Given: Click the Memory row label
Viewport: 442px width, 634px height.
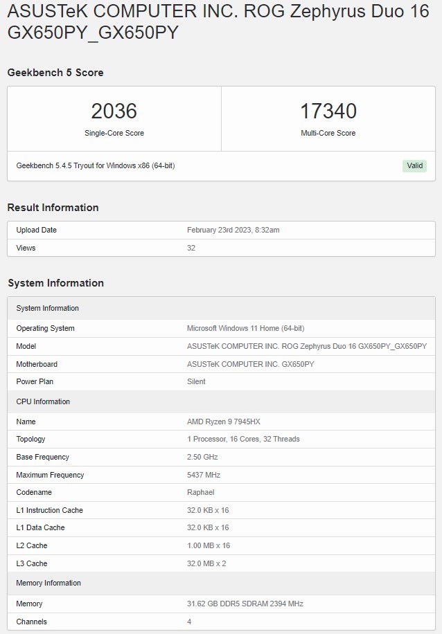Looking at the screenshot, I should [29, 604].
